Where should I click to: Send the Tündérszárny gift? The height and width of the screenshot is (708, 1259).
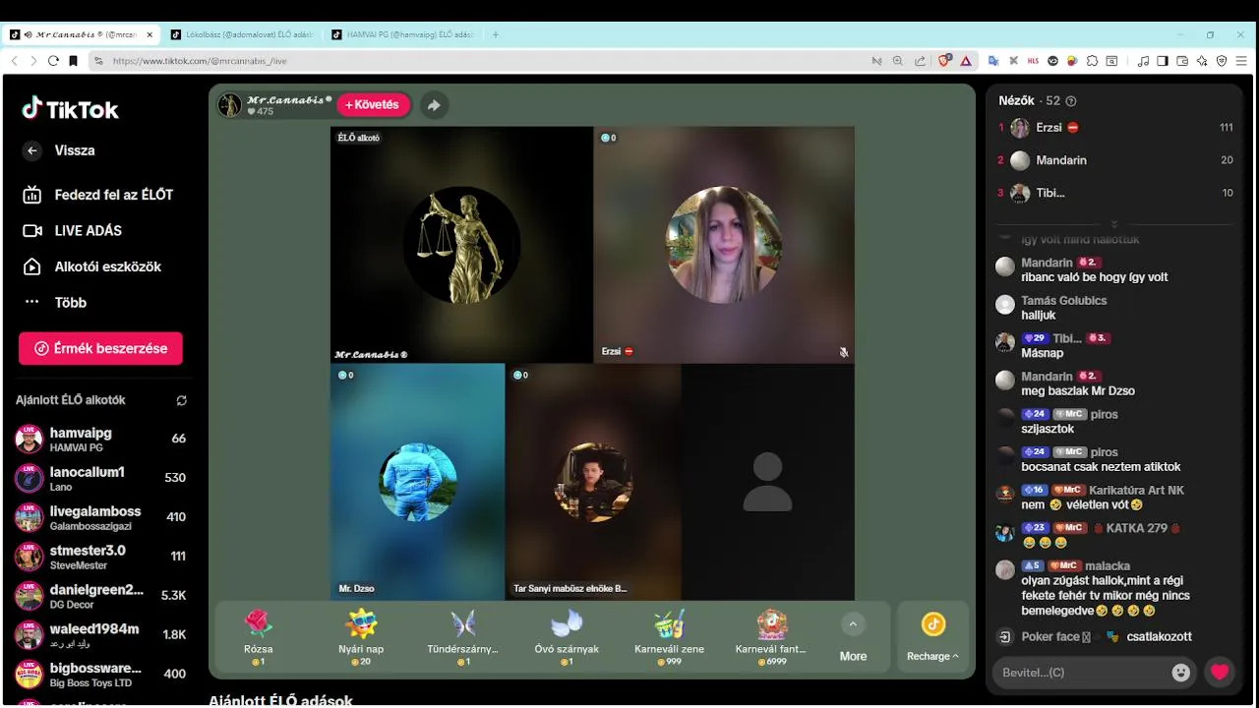point(463,636)
